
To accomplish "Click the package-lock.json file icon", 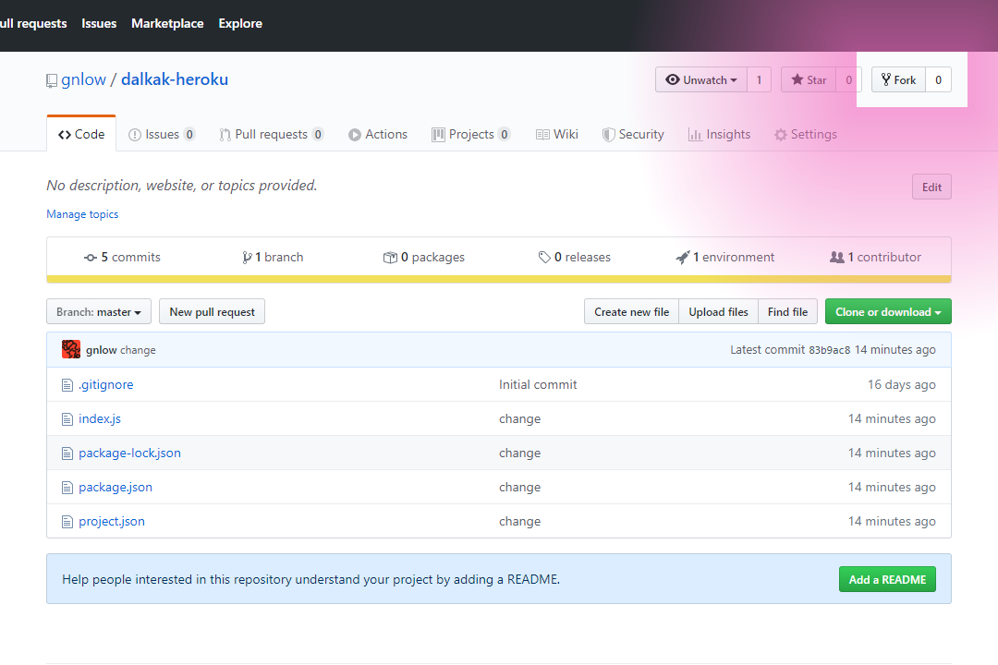I will pos(67,453).
